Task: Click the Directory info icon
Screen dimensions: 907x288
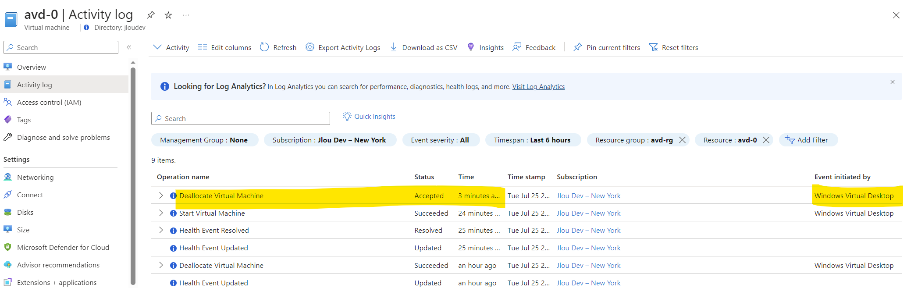Action: (x=86, y=28)
